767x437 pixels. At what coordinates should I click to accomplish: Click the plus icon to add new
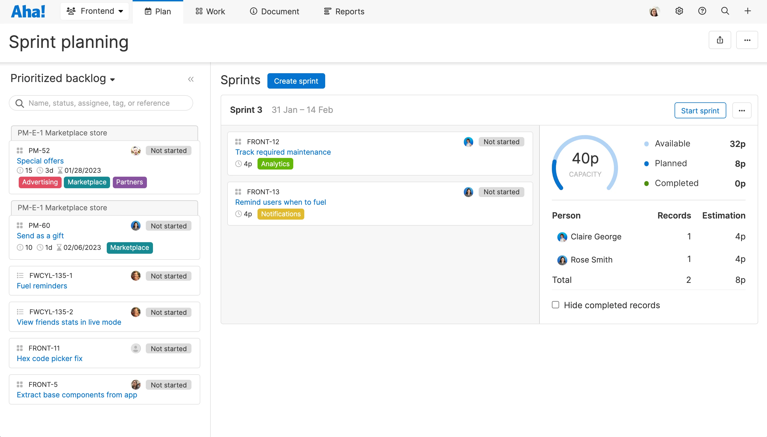[747, 11]
